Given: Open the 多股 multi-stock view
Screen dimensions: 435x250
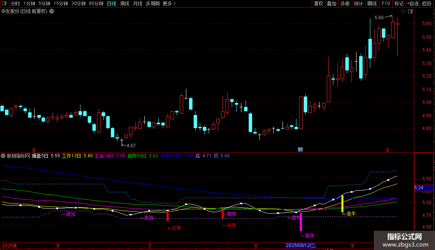Looking at the screenshot, I should [345, 3].
